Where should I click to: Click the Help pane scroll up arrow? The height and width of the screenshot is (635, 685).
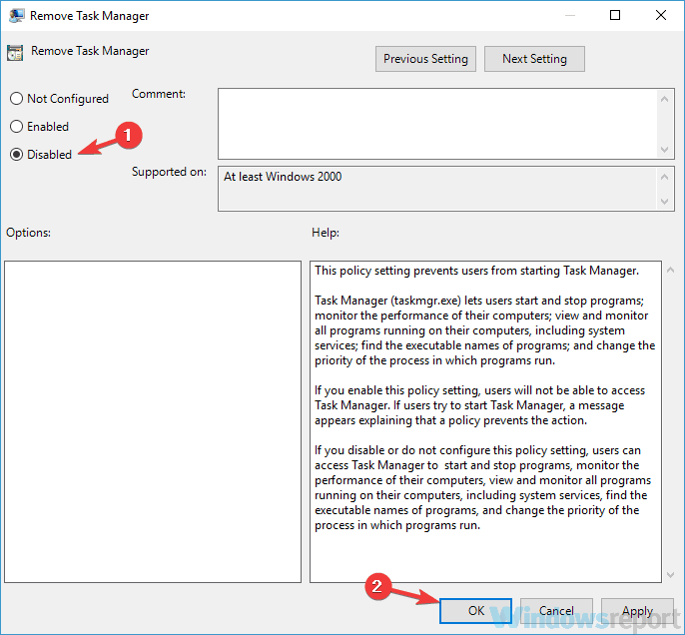pos(671,270)
